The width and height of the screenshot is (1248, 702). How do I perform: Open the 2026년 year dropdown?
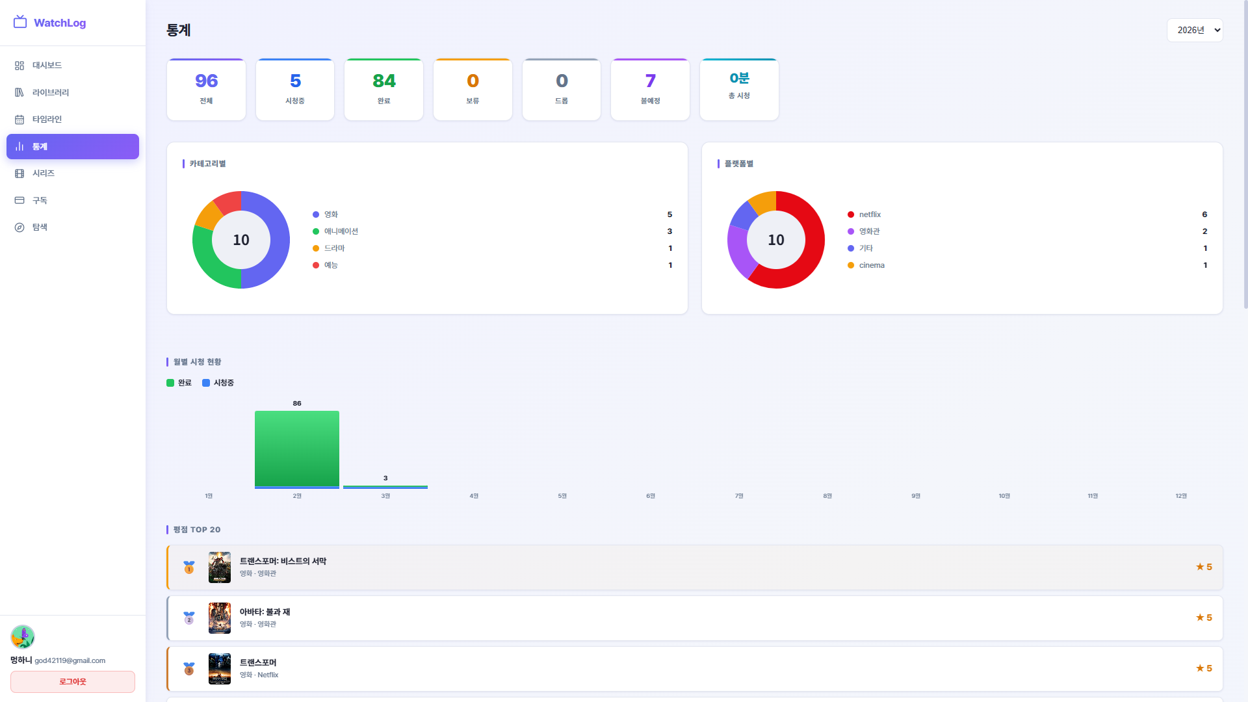[x=1195, y=30]
